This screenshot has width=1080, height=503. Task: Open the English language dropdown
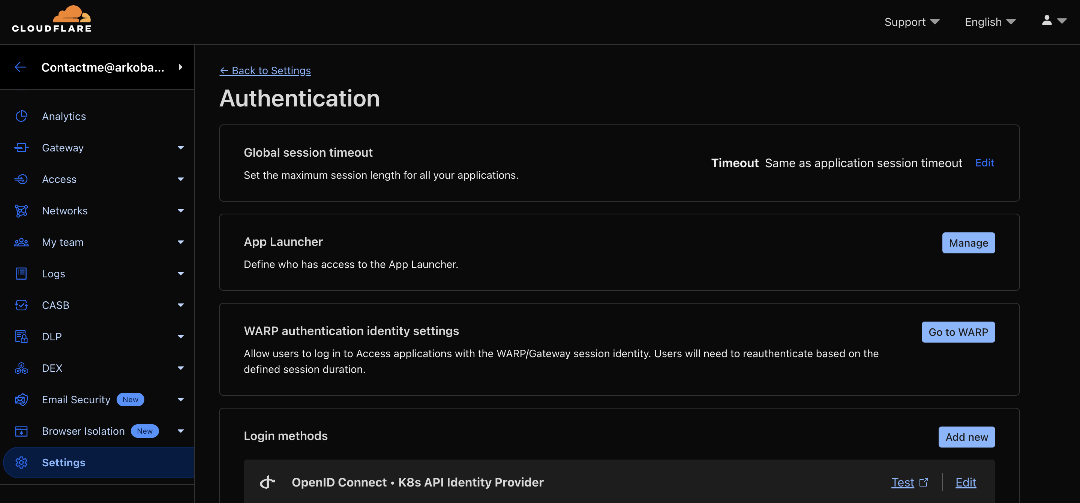[990, 21]
